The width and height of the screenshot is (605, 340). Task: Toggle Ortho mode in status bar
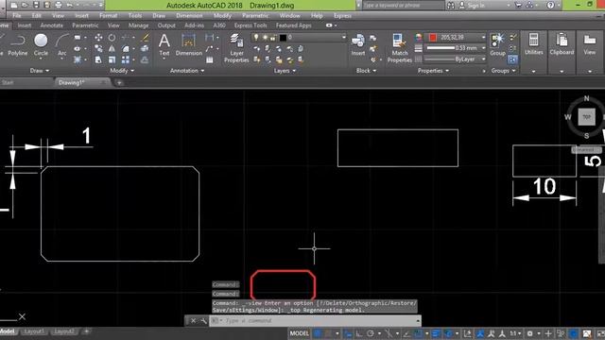[x=359, y=333]
